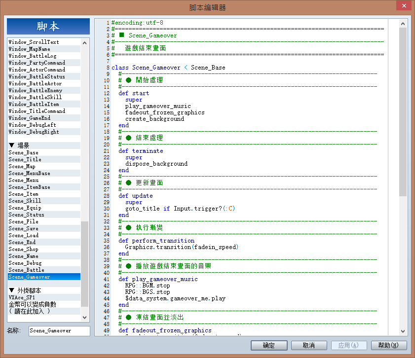Open the Window_MapName script
Viewport: 415px width, 358px height.
click(44, 49)
